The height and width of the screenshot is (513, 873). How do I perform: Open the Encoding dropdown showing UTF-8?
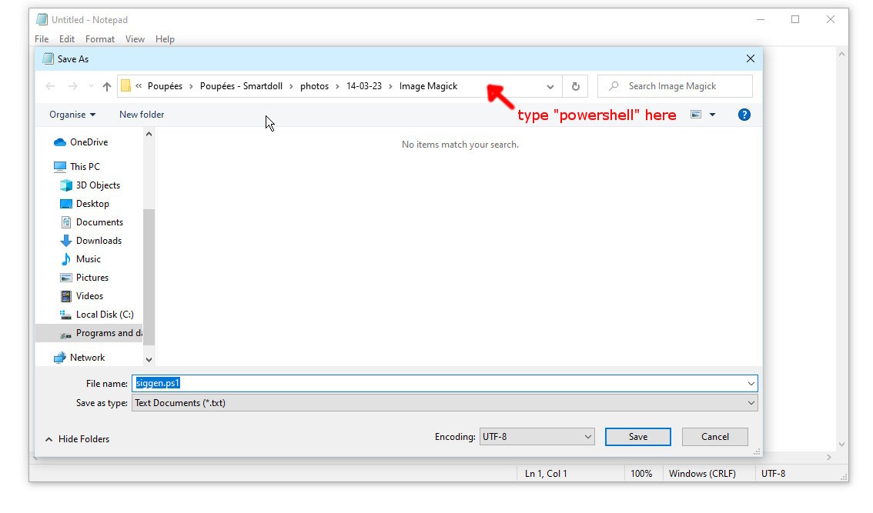pos(537,437)
